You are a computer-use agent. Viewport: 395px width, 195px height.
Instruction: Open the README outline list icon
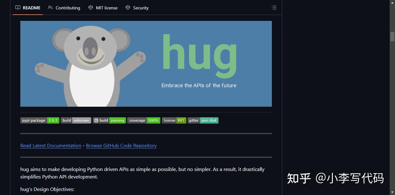point(274,7)
